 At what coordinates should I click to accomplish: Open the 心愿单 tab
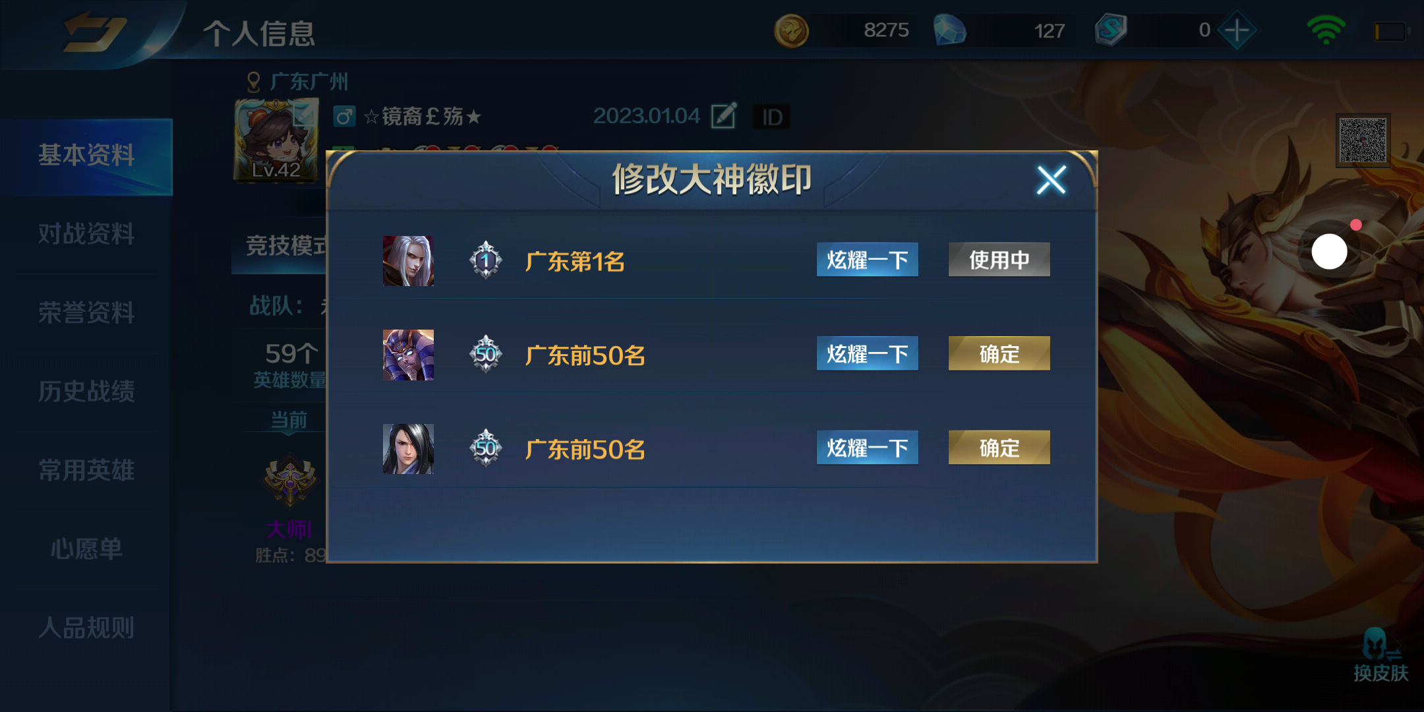(x=86, y=549)
